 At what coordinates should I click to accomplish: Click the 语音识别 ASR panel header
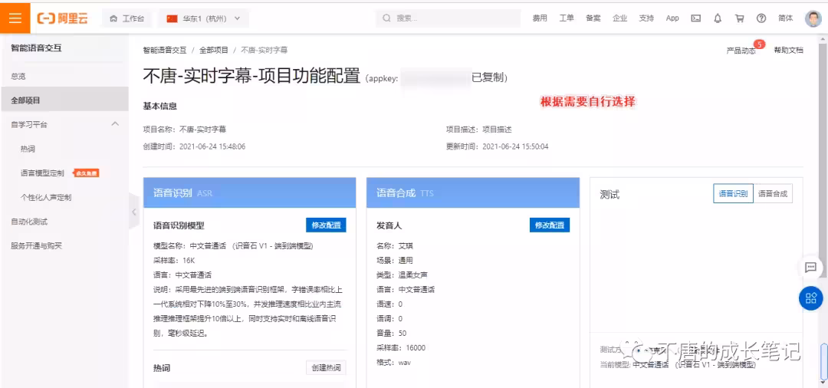[x=250, y=192]
